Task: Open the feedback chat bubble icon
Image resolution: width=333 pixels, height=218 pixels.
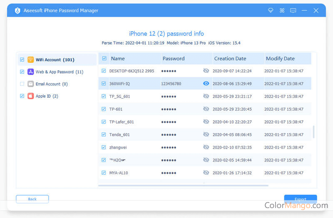Action: [293, 10]
